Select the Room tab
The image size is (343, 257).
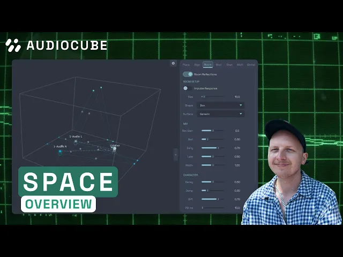[x=208, y=65]
